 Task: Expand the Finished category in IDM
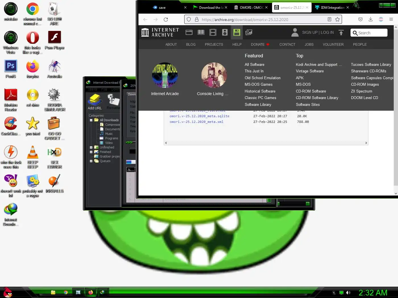point(91,152)
